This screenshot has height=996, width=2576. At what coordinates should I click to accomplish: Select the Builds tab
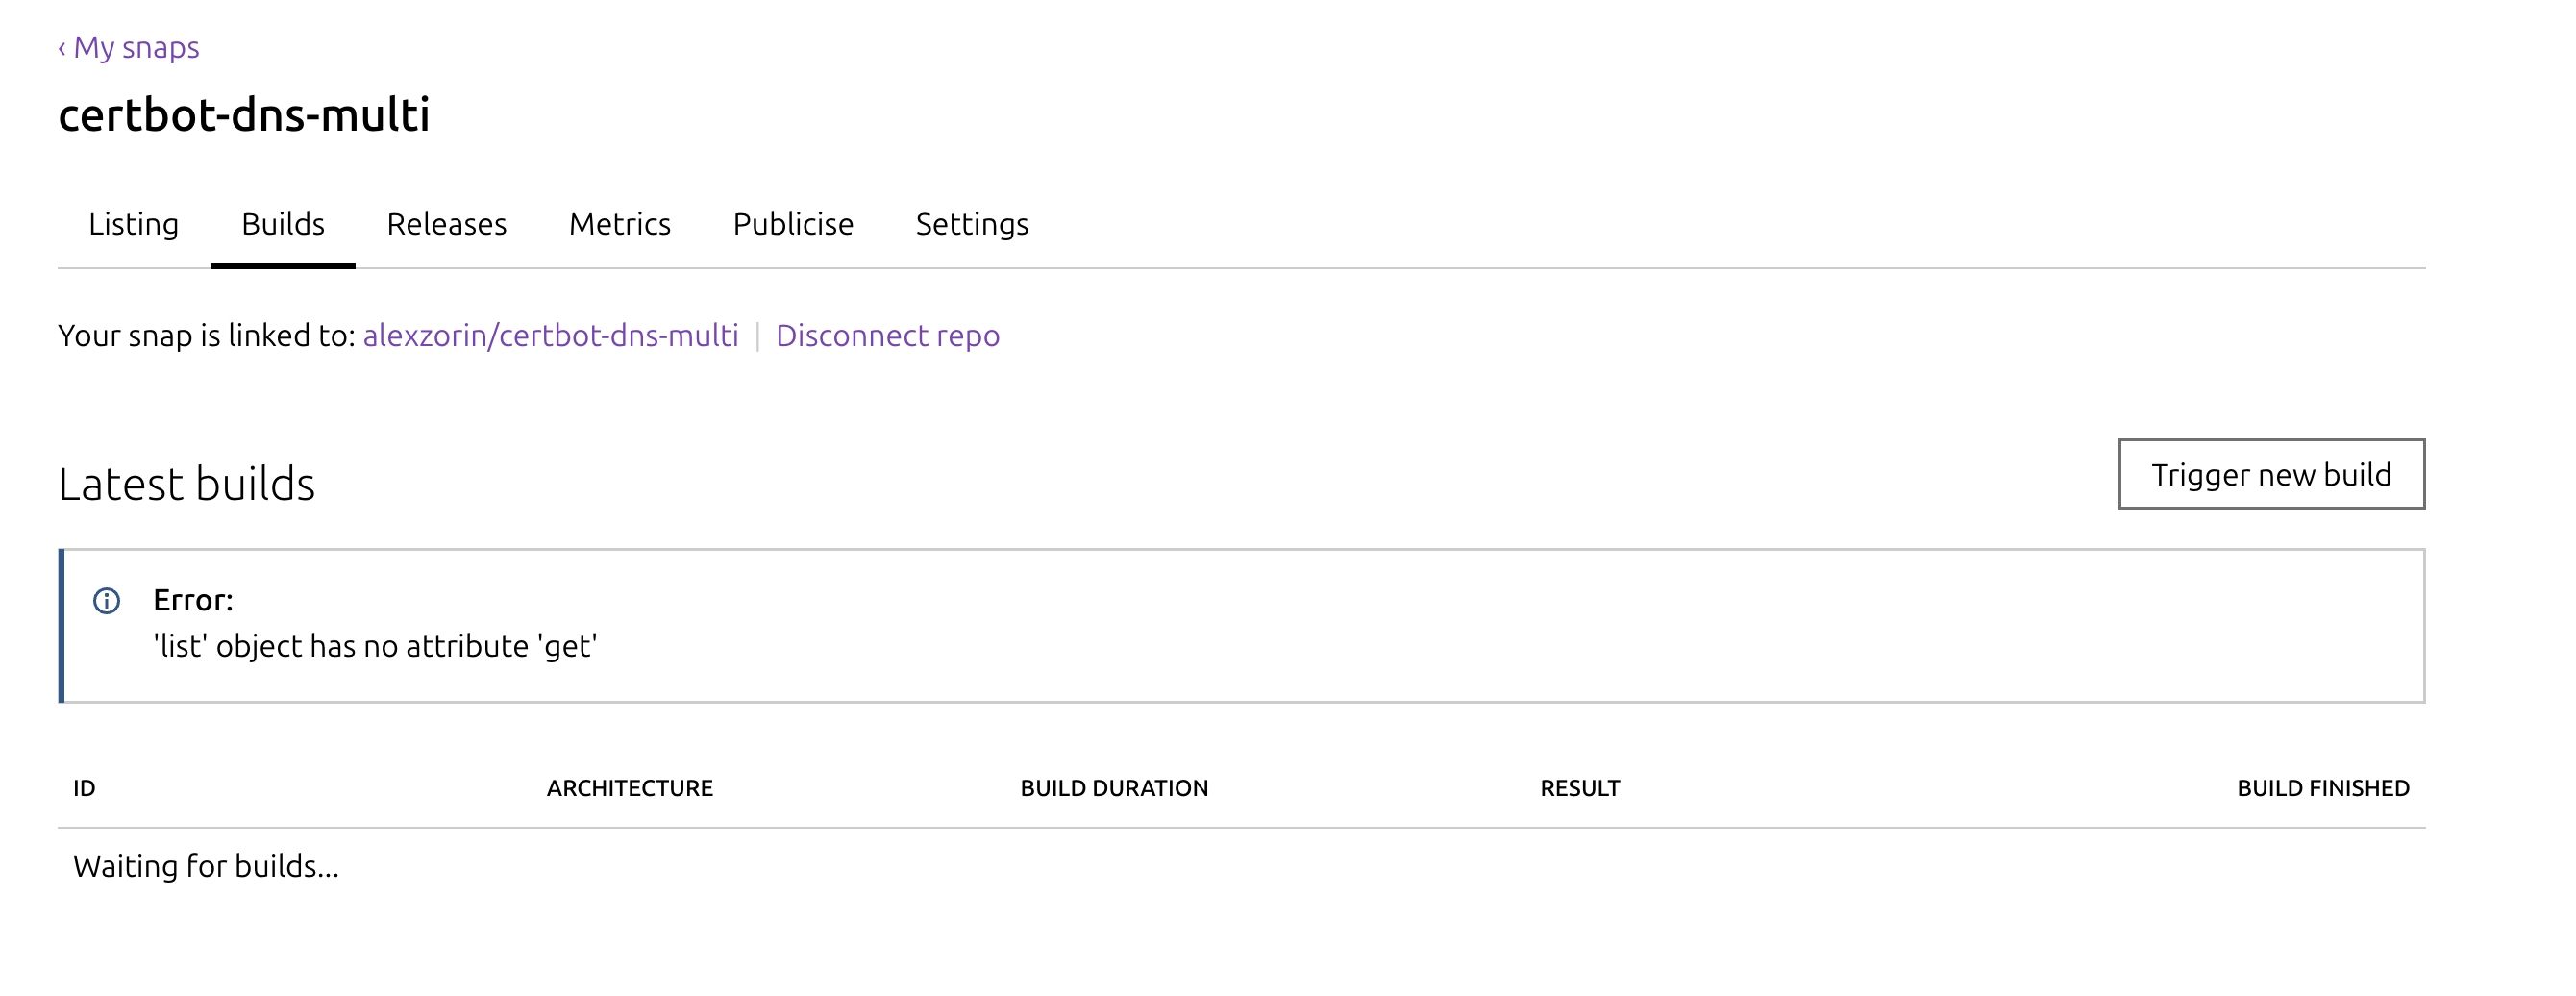283,224
